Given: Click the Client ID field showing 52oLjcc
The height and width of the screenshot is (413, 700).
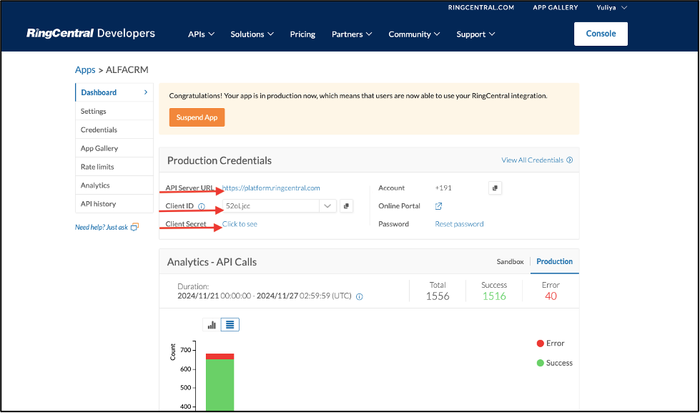Looking at the screenshot, I should tap(271, 206).
